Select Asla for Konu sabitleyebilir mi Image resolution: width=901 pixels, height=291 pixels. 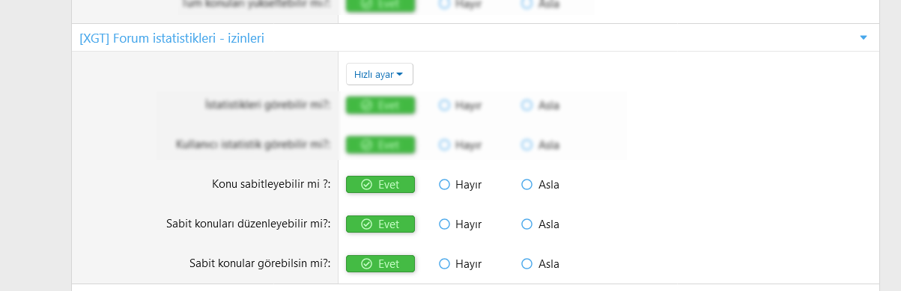coord(540,184)
